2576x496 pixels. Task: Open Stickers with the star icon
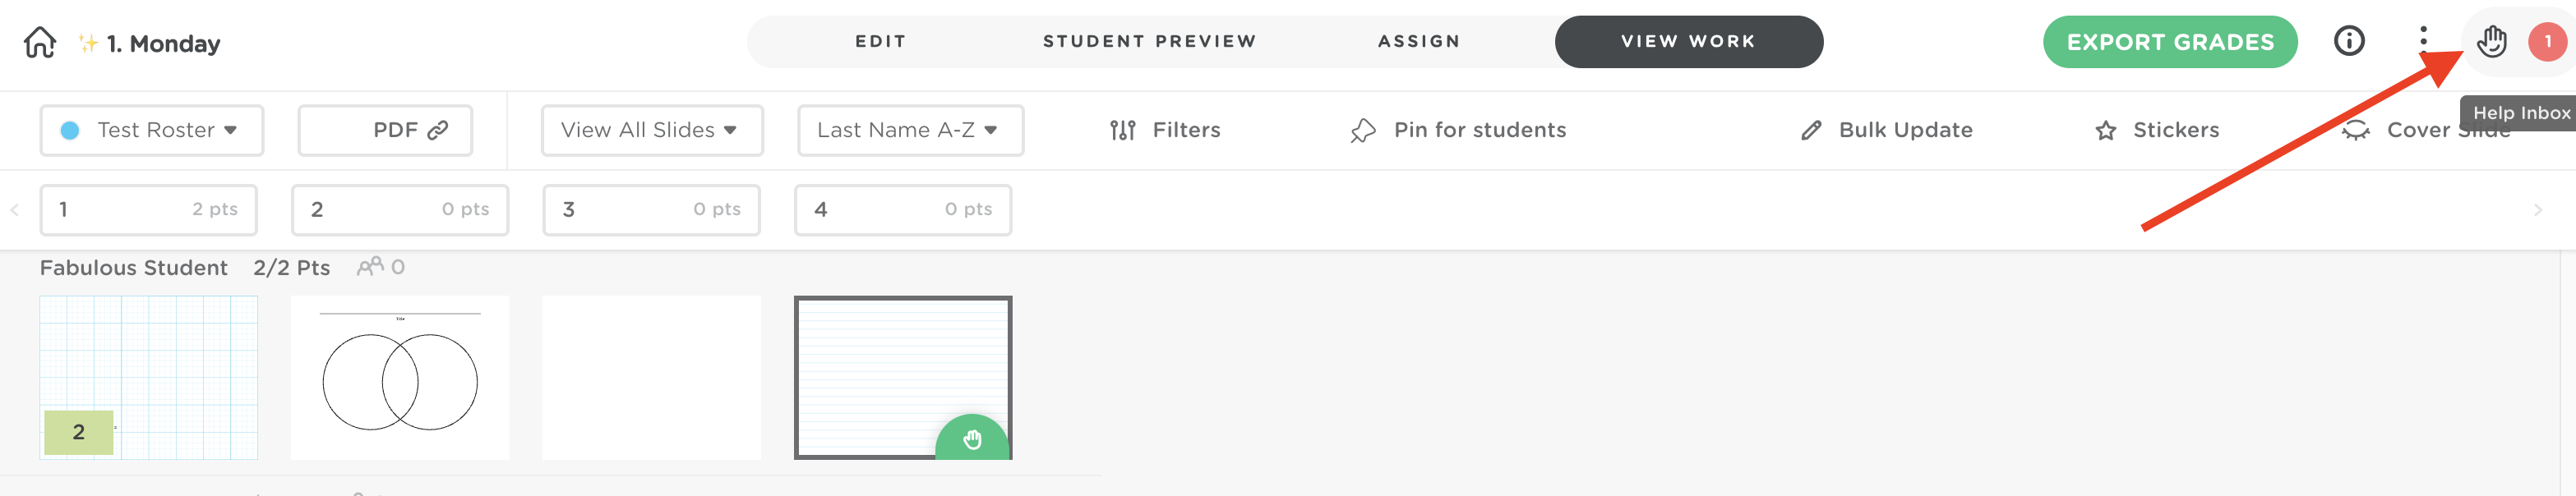click(2106, 131)
